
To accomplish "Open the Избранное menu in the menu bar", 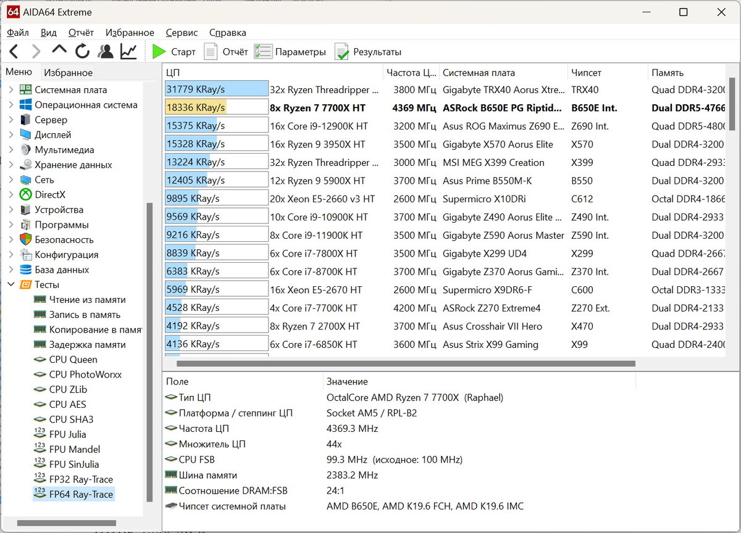I will point(130,33).
